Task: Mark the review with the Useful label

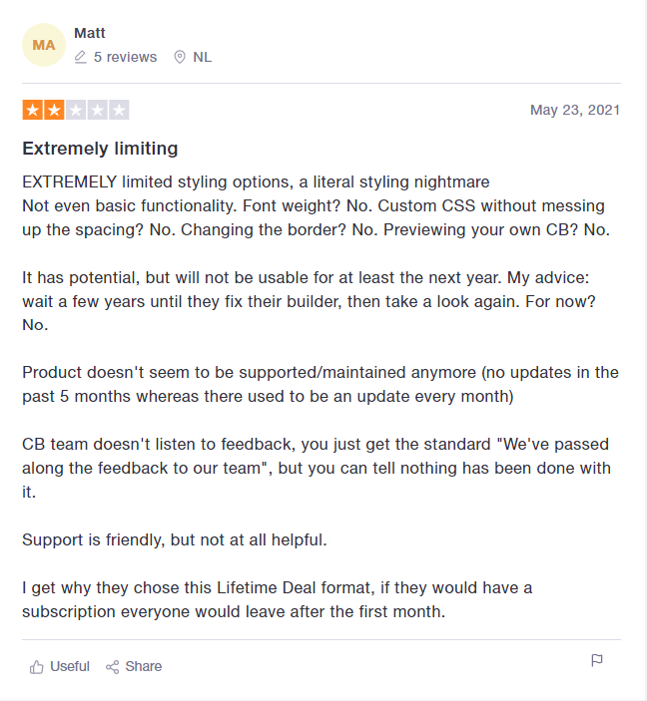Action: click(70, 666)
